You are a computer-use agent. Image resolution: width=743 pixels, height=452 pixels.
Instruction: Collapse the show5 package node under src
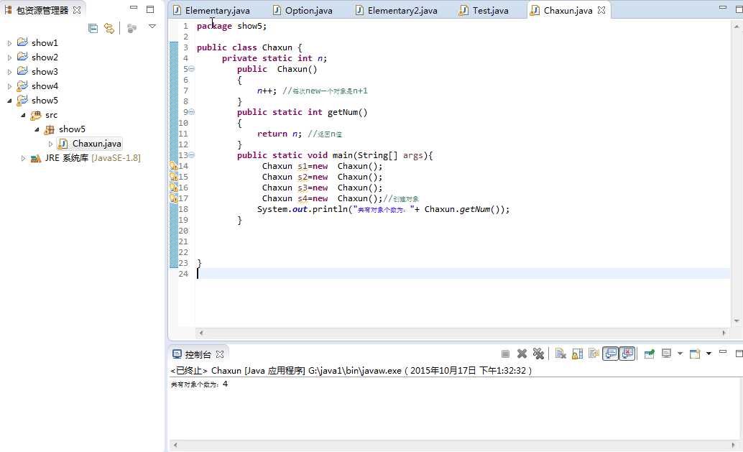(37, 129)
